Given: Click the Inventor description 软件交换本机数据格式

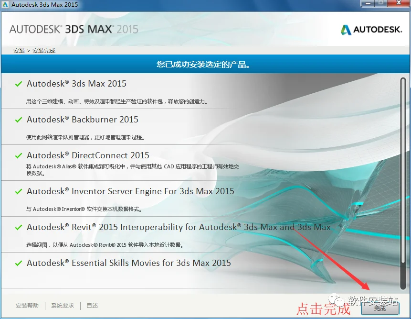Looking at the screenshot, I should (x=84, y=209).
